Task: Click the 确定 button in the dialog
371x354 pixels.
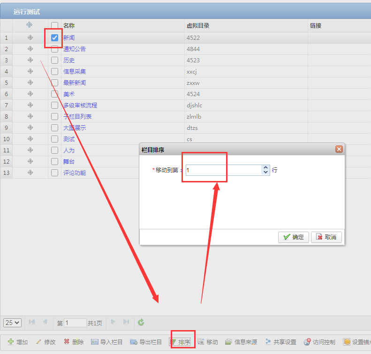Action: (293, 237)
